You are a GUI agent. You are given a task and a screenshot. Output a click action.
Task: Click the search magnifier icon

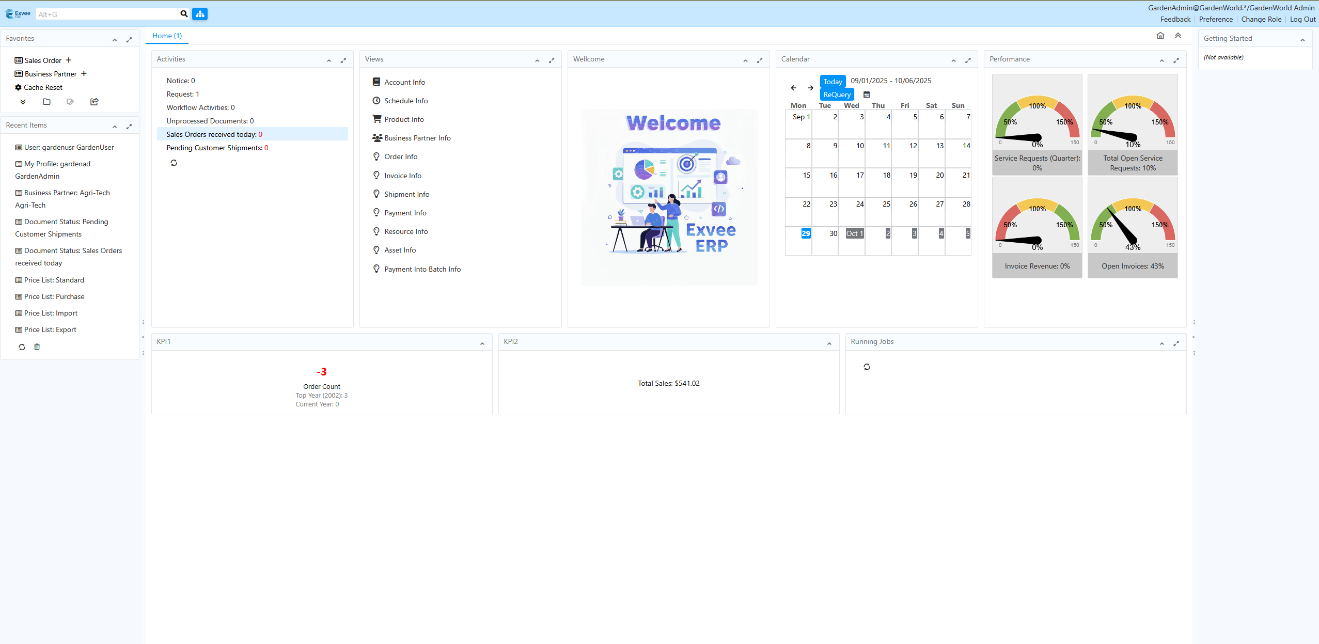tap(184, 14)
